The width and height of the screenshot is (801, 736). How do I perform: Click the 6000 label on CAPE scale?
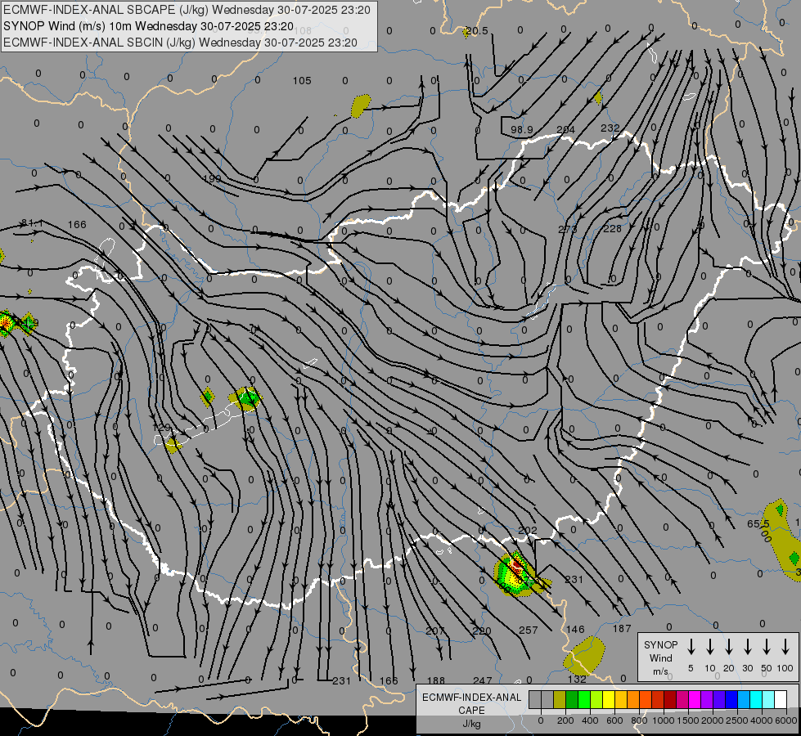coord(786,720)
